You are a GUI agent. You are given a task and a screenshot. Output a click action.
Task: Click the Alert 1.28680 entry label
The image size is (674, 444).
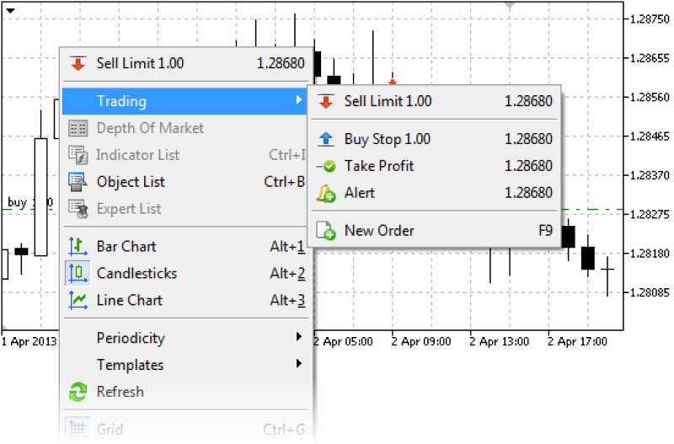[x=360, y=193]
